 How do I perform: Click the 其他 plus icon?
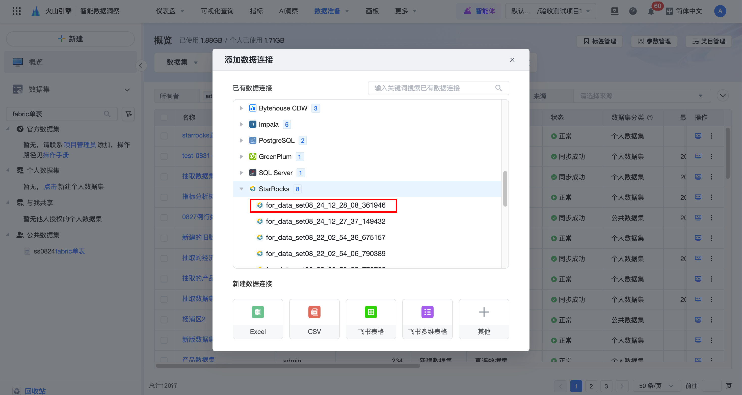click(x=484, y=312)
